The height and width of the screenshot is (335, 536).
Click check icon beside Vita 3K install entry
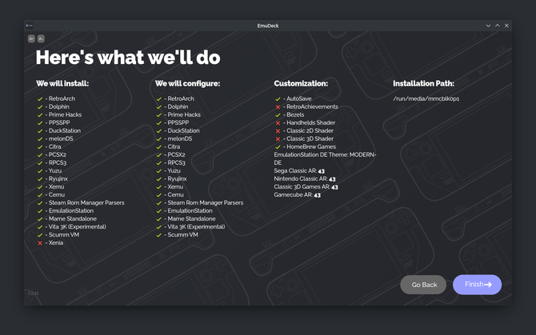40,227
